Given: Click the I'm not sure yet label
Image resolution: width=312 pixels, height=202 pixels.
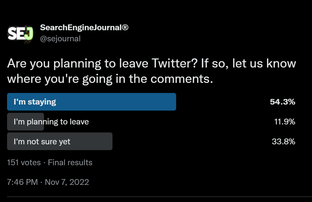Looking at the screenshot, I should (42, 142).
